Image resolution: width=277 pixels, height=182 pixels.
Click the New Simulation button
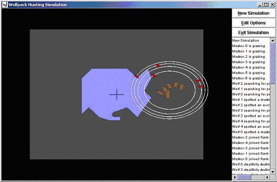pos(253,13)
